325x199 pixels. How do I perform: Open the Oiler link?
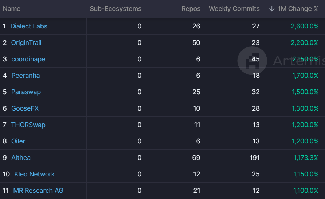18,141
